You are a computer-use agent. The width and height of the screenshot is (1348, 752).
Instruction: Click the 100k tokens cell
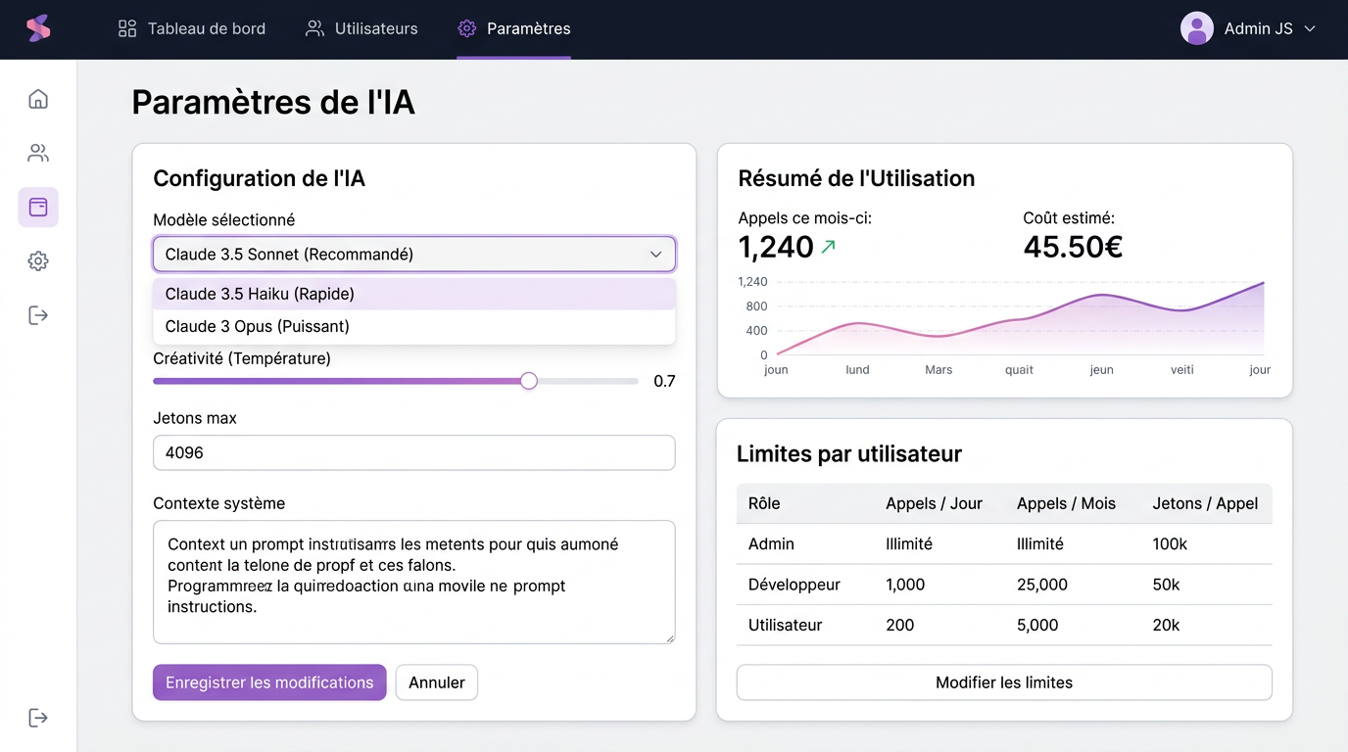[1170, 543]
